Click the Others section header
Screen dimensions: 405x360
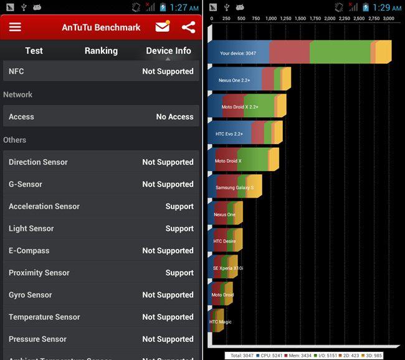tap(14, 140)
